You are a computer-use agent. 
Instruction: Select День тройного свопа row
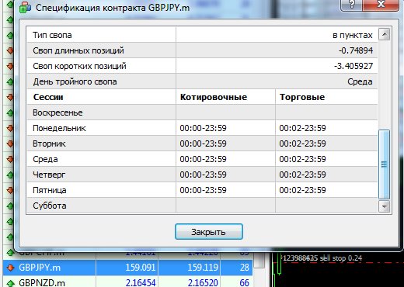(202, 81)
